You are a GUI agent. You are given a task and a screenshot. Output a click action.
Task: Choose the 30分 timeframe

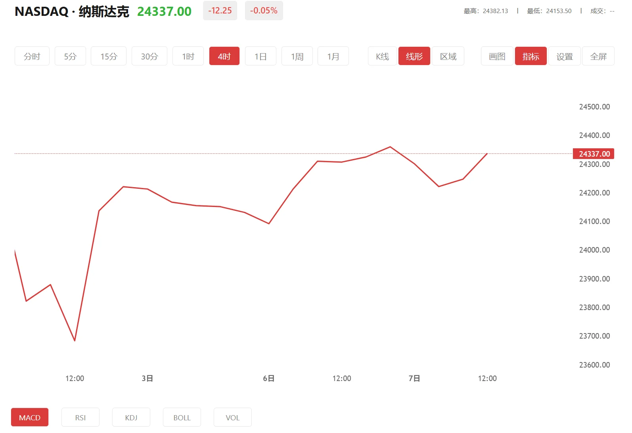pos(149,56)
